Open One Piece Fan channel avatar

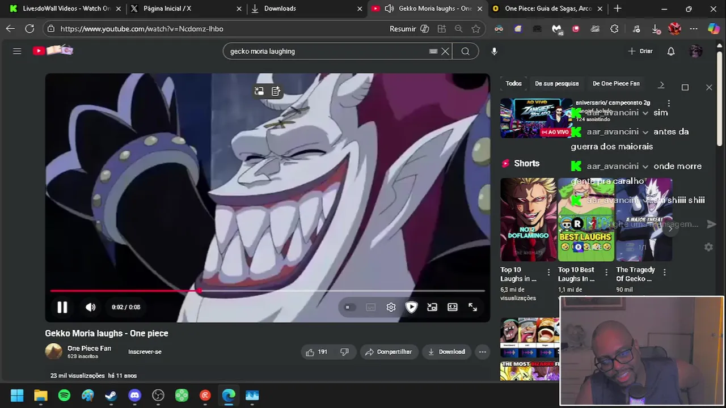click(54, 352)
